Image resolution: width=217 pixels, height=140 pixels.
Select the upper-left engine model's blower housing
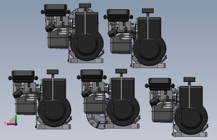[x=87, y=37]
